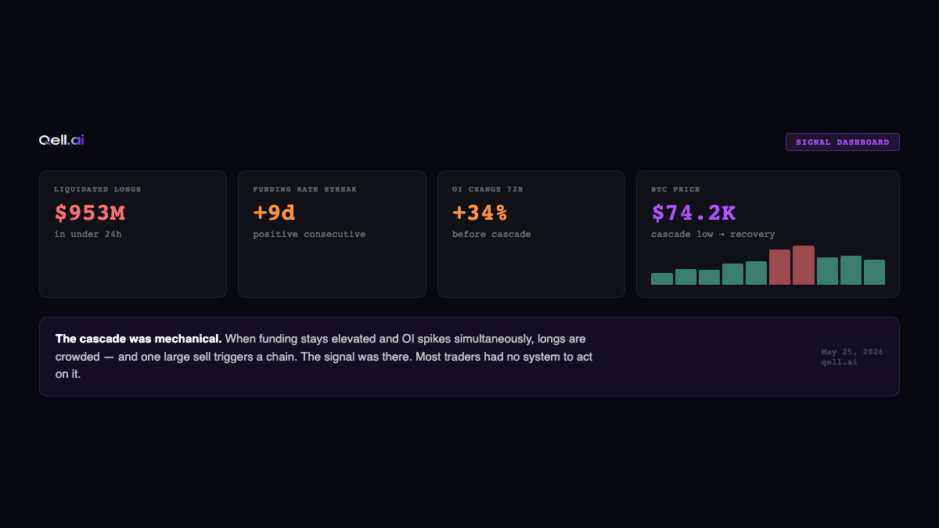Select the fifth green bar before red bars
The image size is (939, 528).
[756, 273]
